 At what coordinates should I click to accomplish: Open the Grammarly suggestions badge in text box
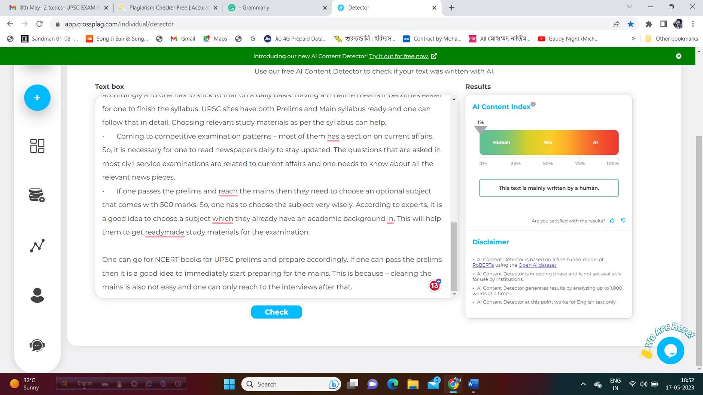tap(435, 285)
